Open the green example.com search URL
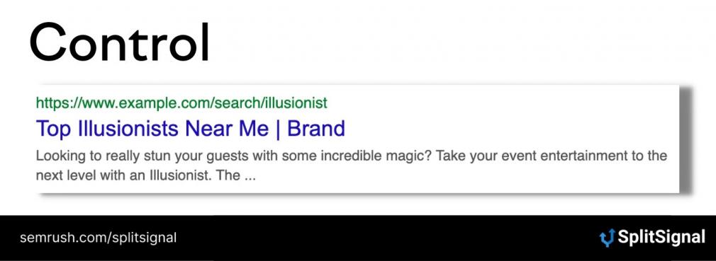Image resolution: width=716 pixels, height=261 pixels. click(x=181, y=103)
